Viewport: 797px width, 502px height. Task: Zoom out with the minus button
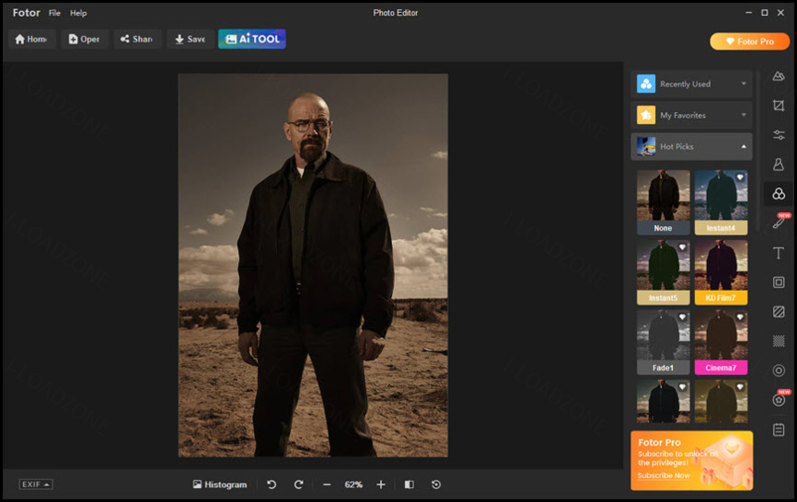click(x=327, y=484)
